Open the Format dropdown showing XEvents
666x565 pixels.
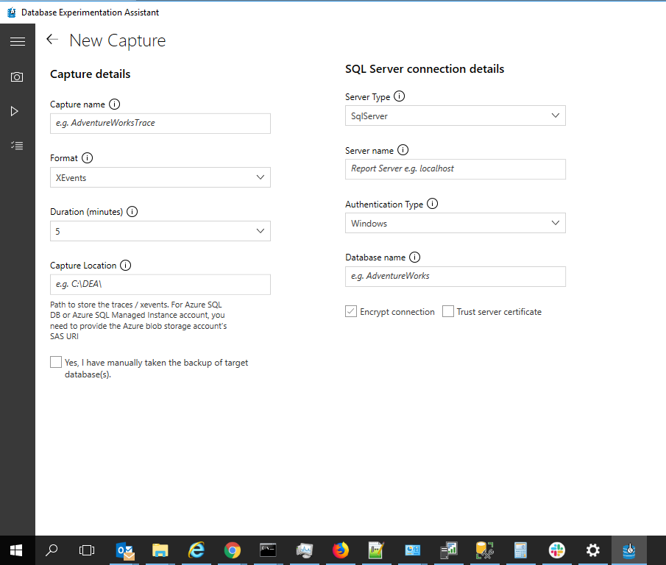click(x=160, y=177)
